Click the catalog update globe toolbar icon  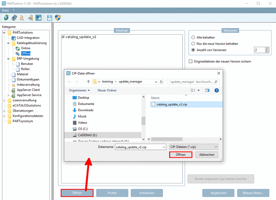pyautogui.click(x=6, y=18)
